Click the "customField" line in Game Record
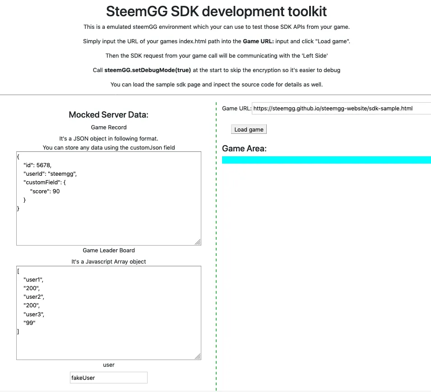Viewport: 431px width, 392px height. 45,182
